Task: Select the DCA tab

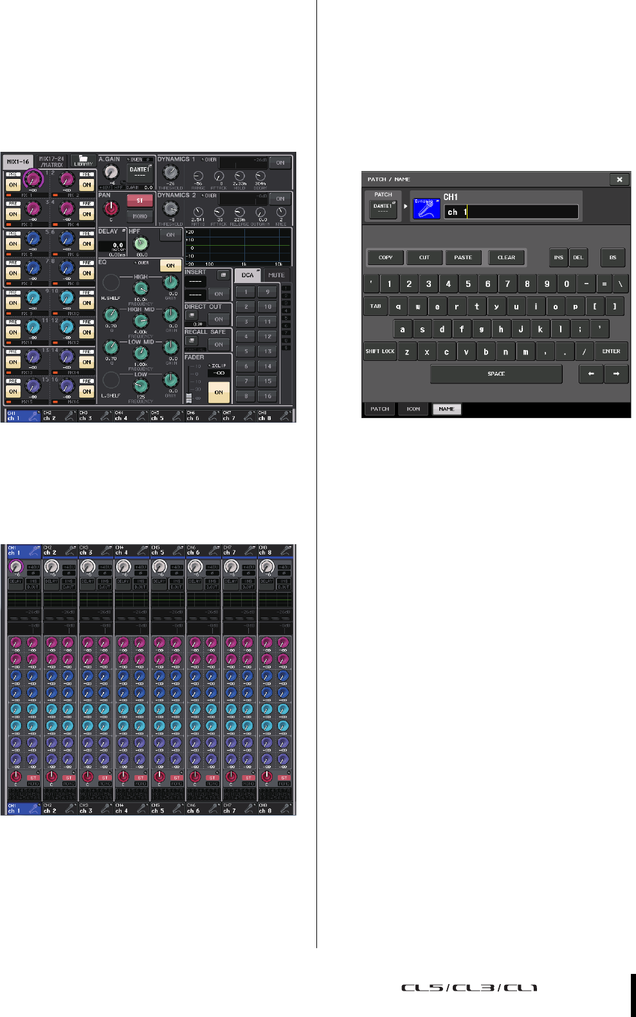Action: (248, 275)
